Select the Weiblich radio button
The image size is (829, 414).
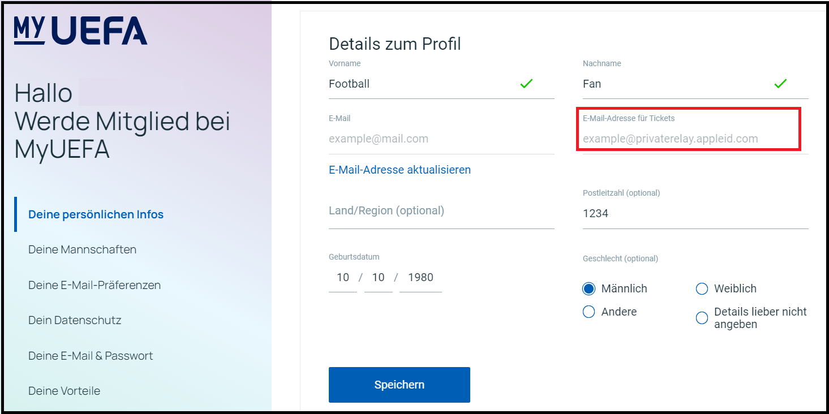[702, 288]
